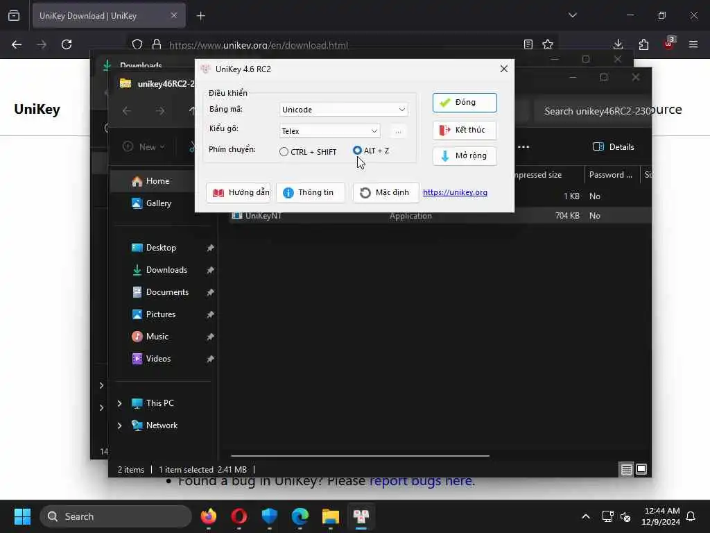Unpin Documents using its pin icon

click(210, 292)
